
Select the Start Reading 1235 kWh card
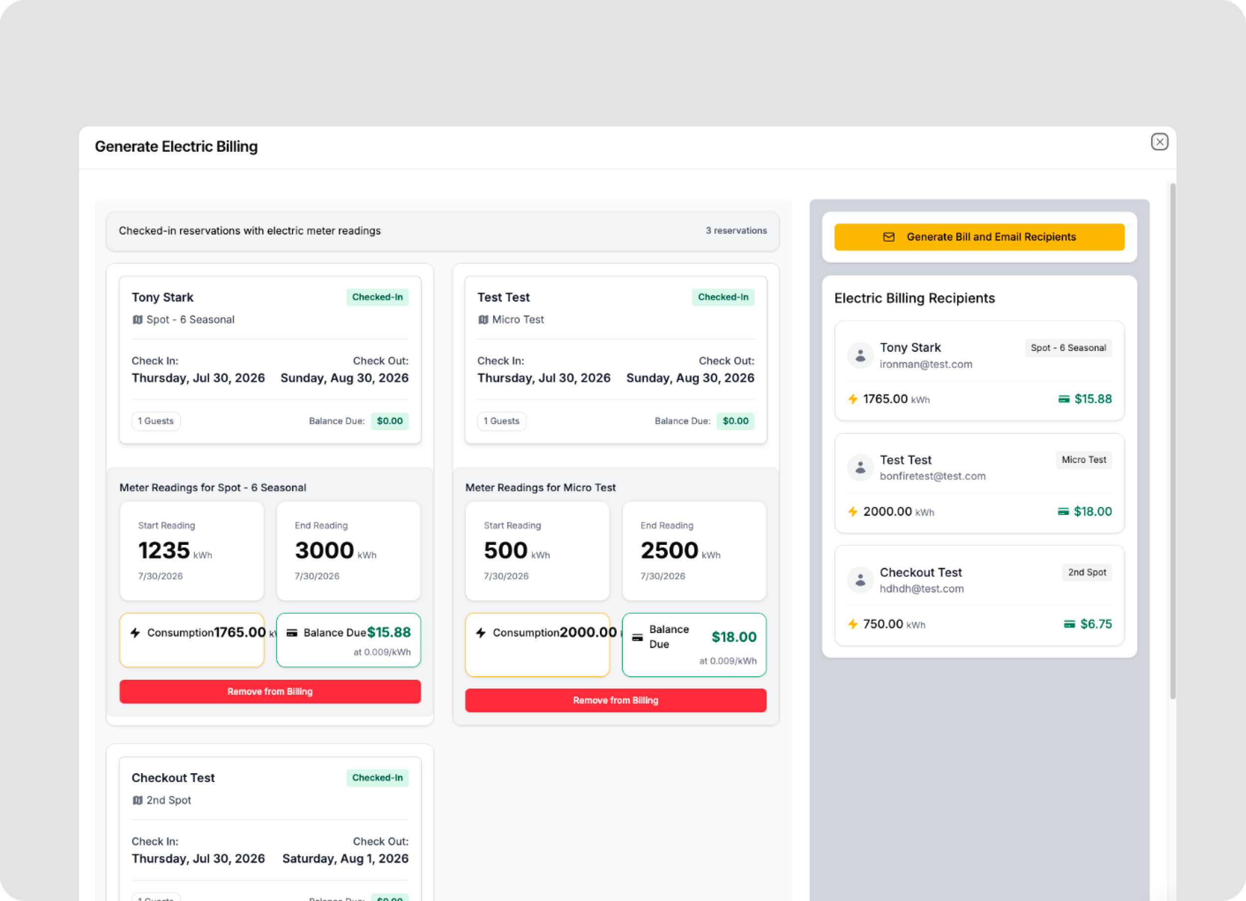pyautogui.click(x=191, y=551)
